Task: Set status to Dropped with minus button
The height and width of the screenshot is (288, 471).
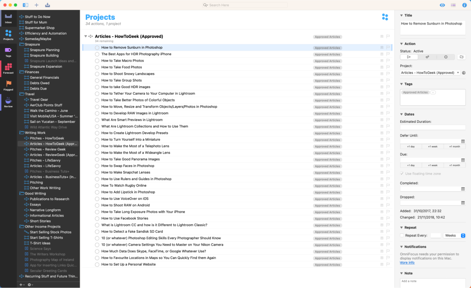Action: (446, 57)
